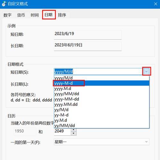Click the 短日期(S) label
The image size is (160, 160).
[x=20, y=72]
